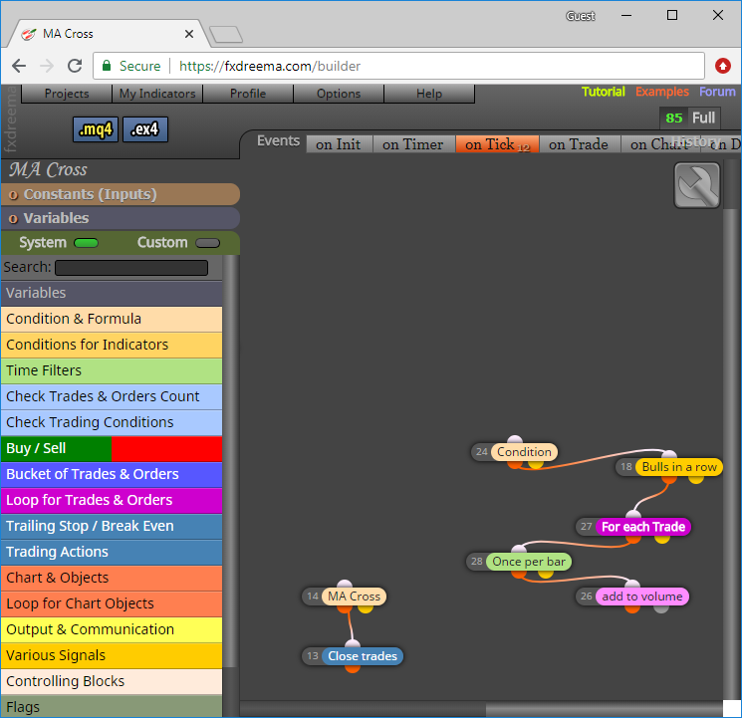742x718 pixels.
Task: Toggle the System blocks switch
Action: [86, 243]
